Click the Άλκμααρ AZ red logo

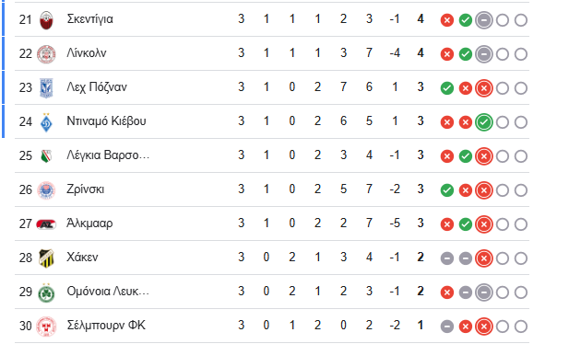click(x=46, y=224)
